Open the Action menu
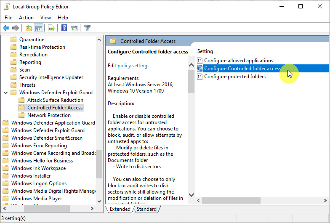330x223 pixels. pos(26,18)
